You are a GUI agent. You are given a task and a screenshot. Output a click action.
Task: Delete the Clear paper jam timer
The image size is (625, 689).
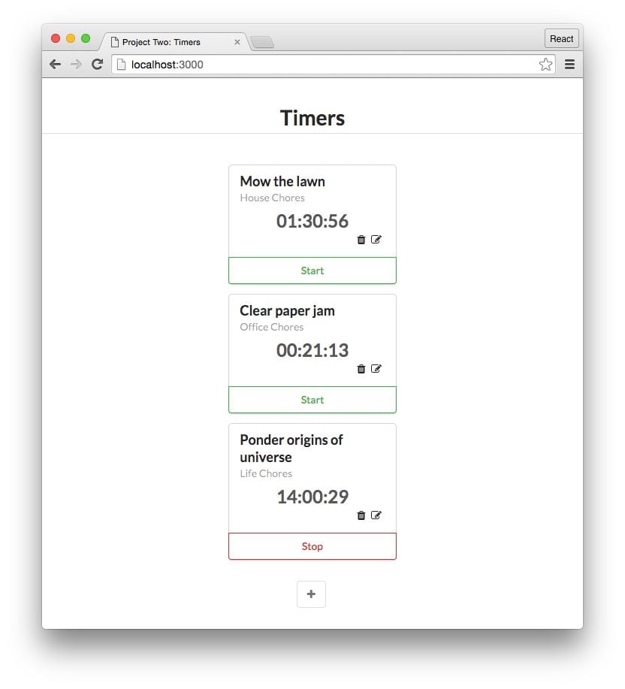(x=361, y=369)
